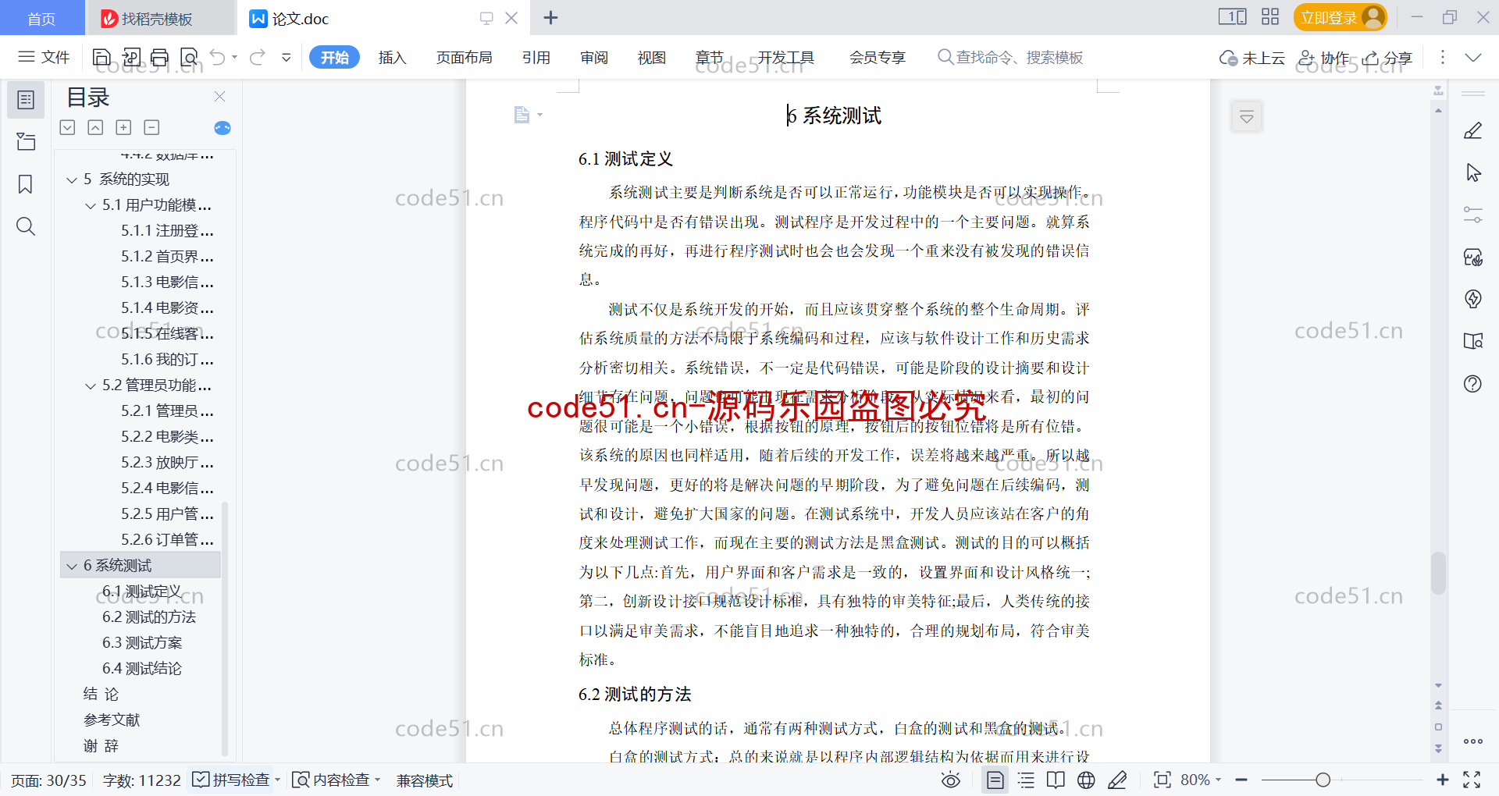Viewport: 1499px width, 796px height.
Task: Click the floating collapse panel button near page
Action: pos(1247,117)
